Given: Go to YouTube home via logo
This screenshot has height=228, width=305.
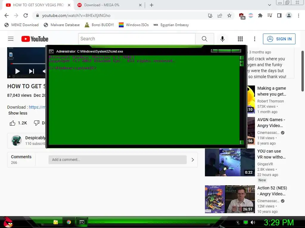Looking at the screenshot, I should click(35, 39).
